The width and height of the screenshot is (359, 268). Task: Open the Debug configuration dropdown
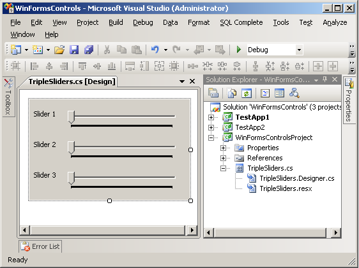click(299, 50)
